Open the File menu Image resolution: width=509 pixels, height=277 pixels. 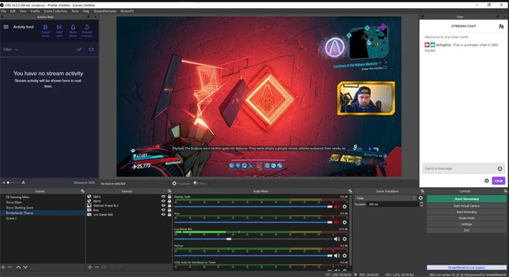[4, 11]
